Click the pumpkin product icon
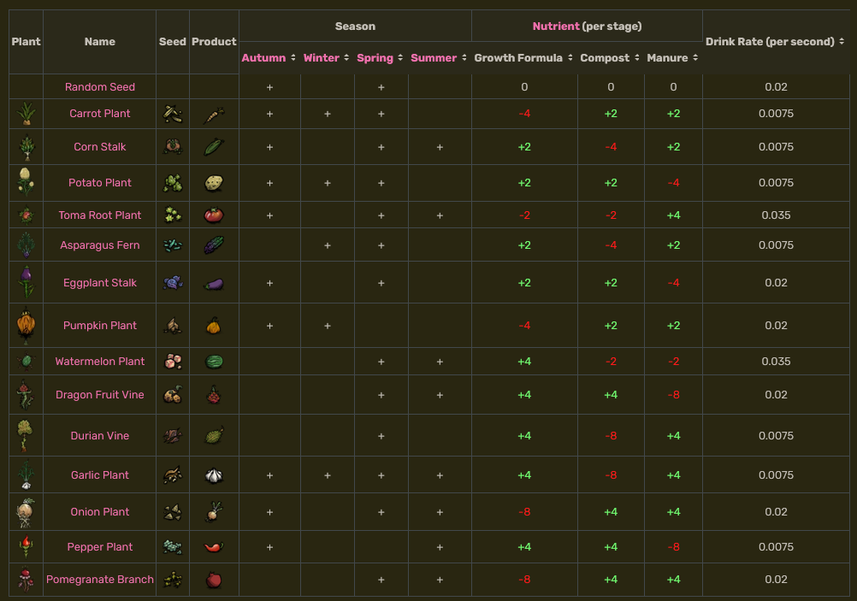 214,326
